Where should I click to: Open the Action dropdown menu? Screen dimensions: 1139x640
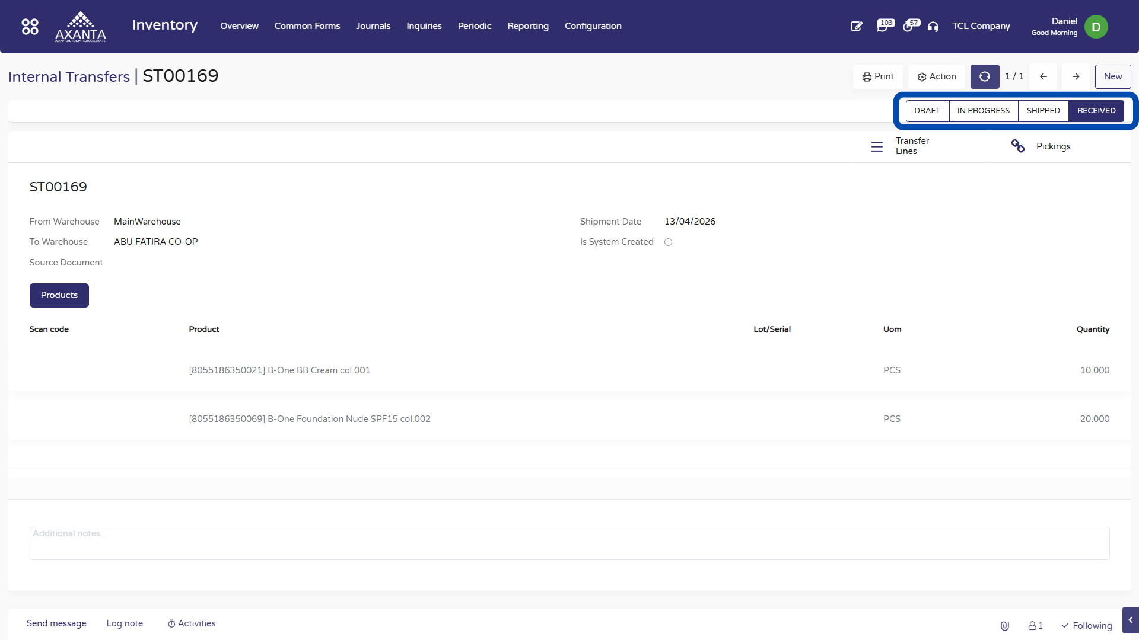[937, 76]
